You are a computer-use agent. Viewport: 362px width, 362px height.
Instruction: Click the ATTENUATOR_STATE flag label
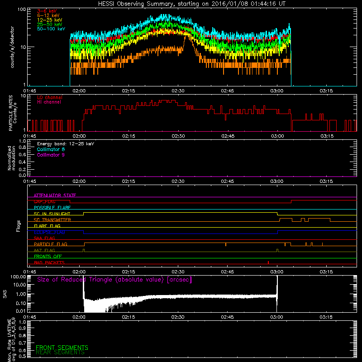(x=55, y=195)
